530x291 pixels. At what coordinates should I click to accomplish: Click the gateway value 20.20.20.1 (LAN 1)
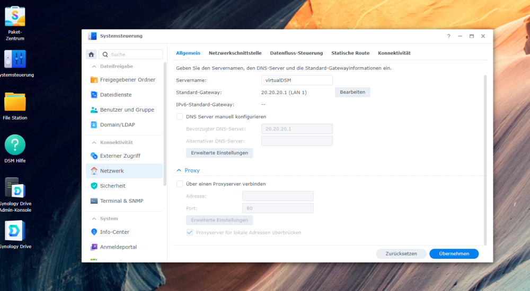pos(284,92)
